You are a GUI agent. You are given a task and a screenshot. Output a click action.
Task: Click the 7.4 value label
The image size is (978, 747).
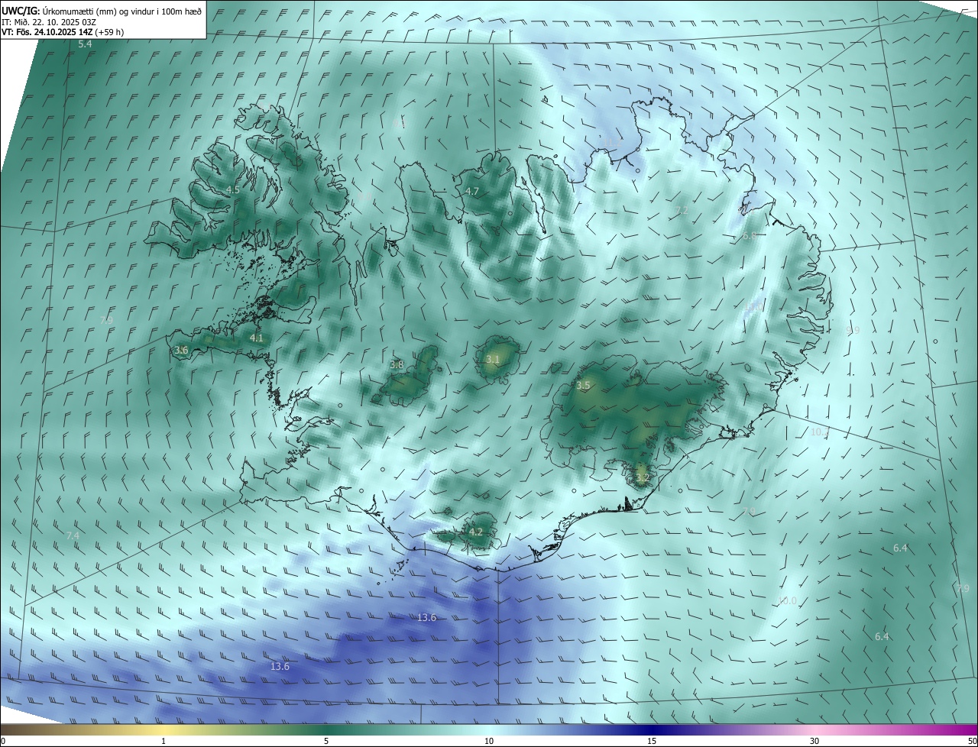(x=73, y=536)
